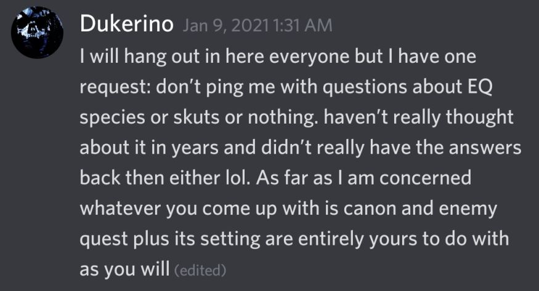The width and height of the screenshot is (539, 291).
Task: Open the Dukerino username profile
Action: (x=128, y=25)
